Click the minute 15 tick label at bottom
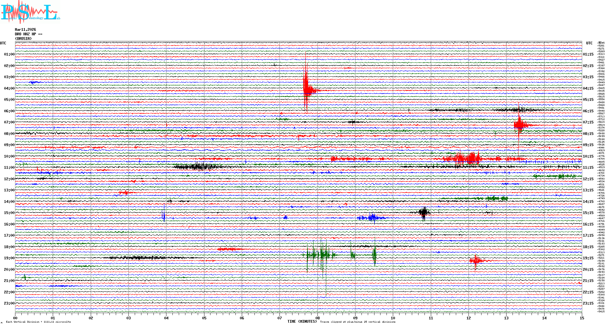The image size is (606, 326). coord(582,318)
